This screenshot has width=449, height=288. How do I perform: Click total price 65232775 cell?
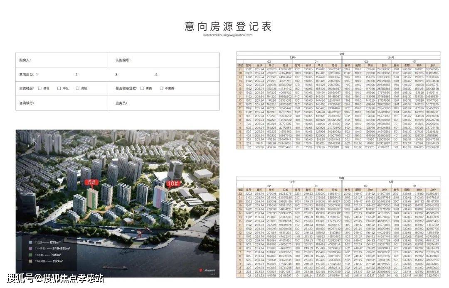pos(285,194)
